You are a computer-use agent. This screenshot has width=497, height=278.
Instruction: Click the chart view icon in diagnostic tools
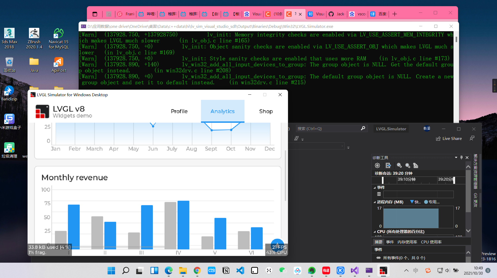click(x=416, y=165)
